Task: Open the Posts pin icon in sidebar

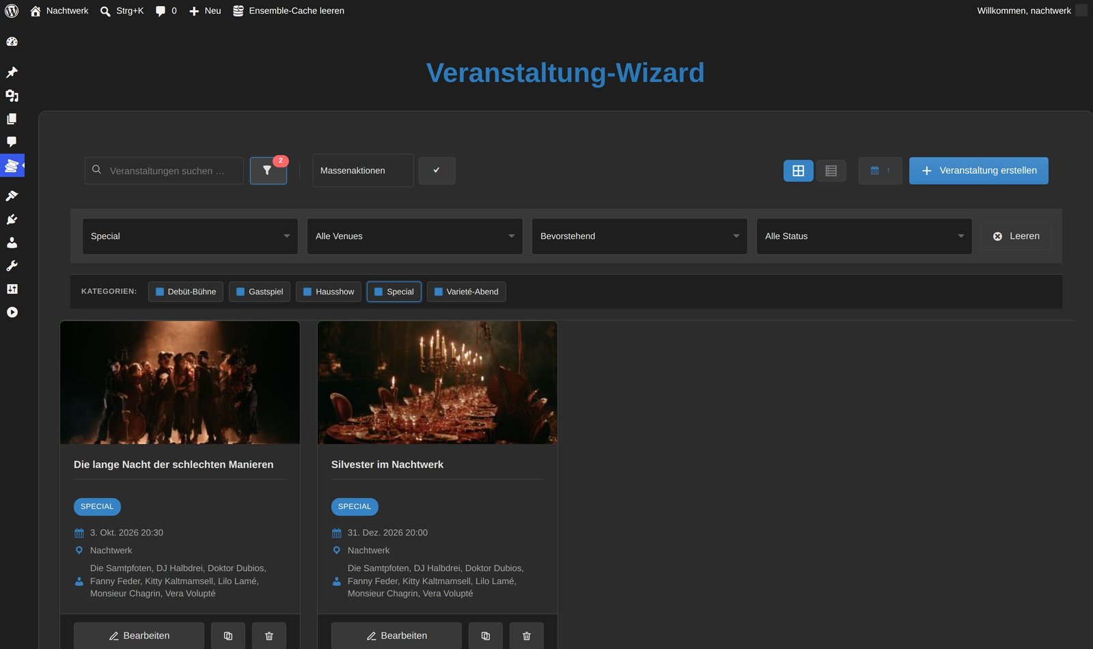Action: [12, 72]
